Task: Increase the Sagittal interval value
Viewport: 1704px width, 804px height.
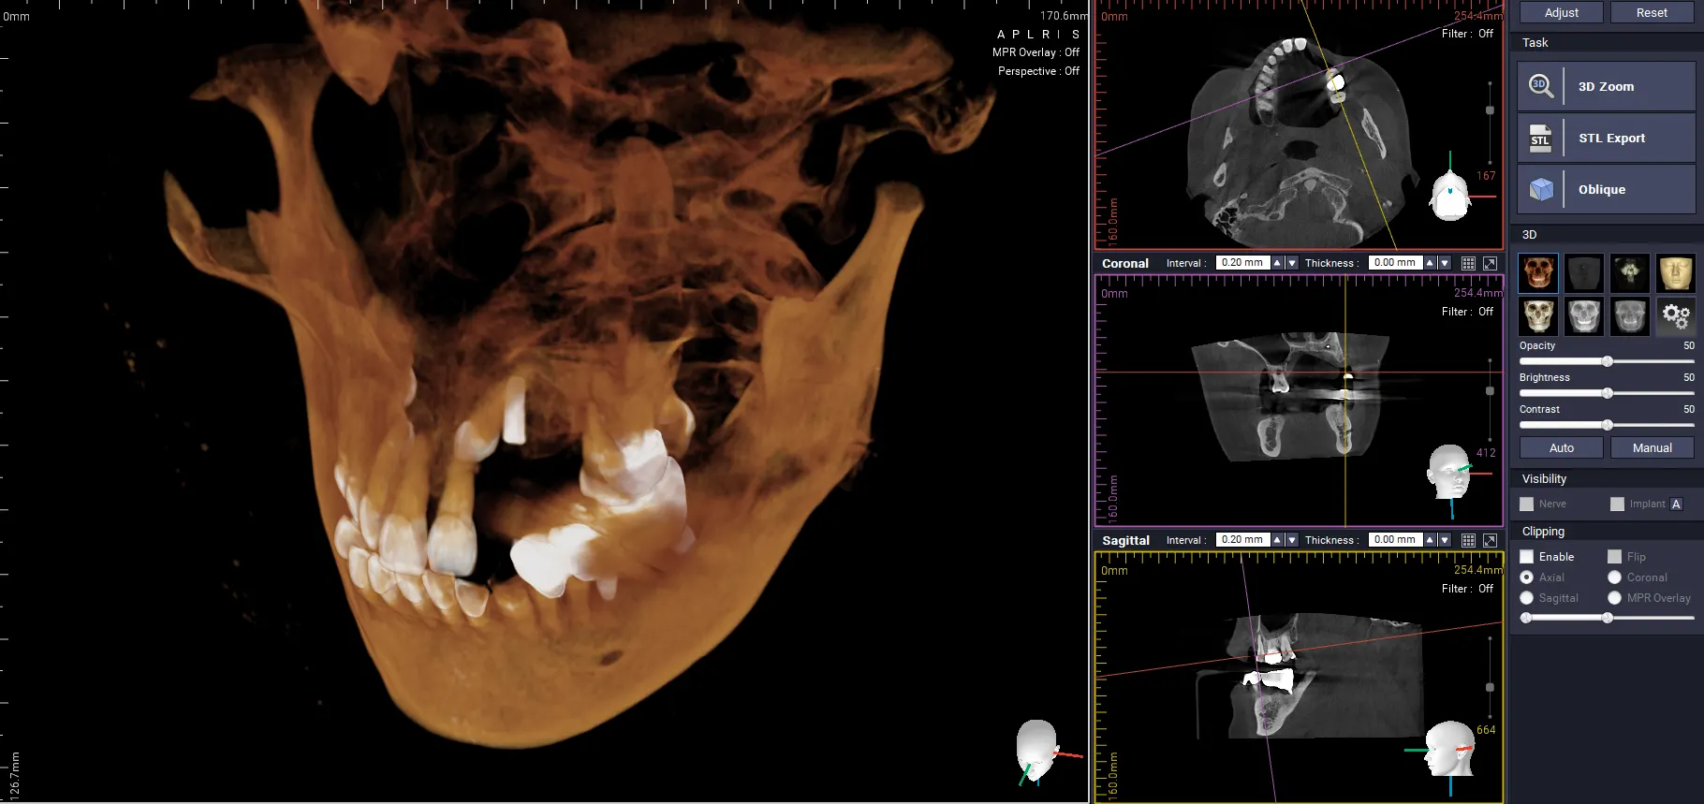Action: point(1277,540)
